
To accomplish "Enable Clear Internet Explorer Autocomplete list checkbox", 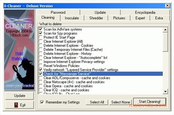I will 40,58.
